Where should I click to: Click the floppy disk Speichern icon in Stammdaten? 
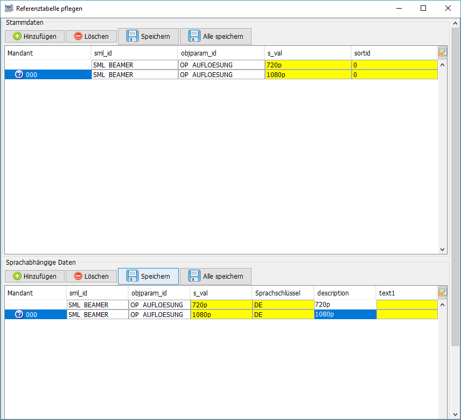tap(132, 36)
